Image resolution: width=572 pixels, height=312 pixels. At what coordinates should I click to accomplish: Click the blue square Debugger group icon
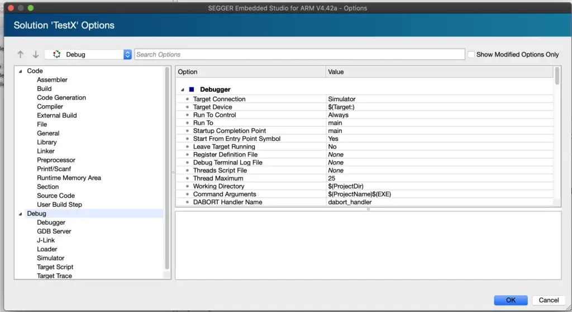tap(192, 89)
